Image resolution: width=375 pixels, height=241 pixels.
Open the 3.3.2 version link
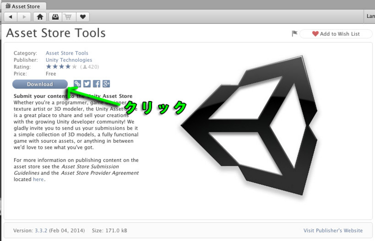(41, 231)
